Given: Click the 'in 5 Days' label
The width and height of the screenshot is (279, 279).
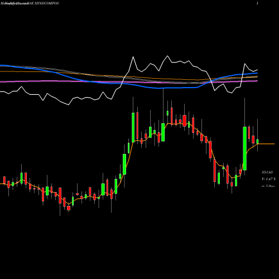Looking at the screenshot, I should pos(268,186).
